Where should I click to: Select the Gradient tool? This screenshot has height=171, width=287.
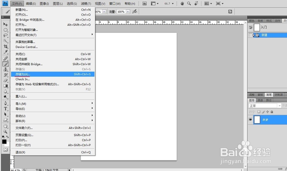(x=5, y=86)
